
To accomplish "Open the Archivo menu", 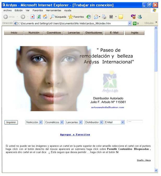I will click(x=7, y=10).
